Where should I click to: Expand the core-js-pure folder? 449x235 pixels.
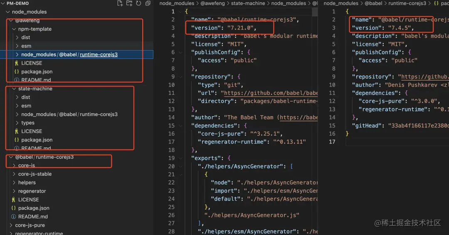(11, 225)
